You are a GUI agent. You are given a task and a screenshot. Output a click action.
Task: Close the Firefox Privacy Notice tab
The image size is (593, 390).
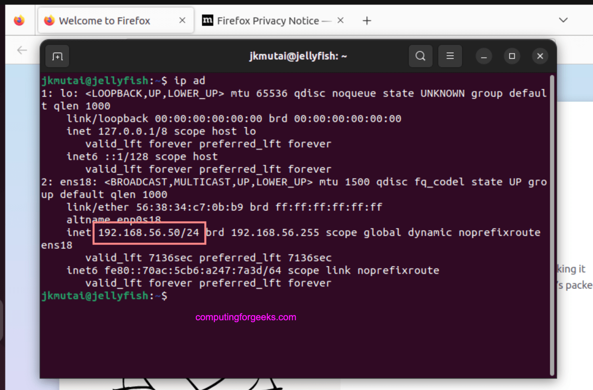coord(340,20)
